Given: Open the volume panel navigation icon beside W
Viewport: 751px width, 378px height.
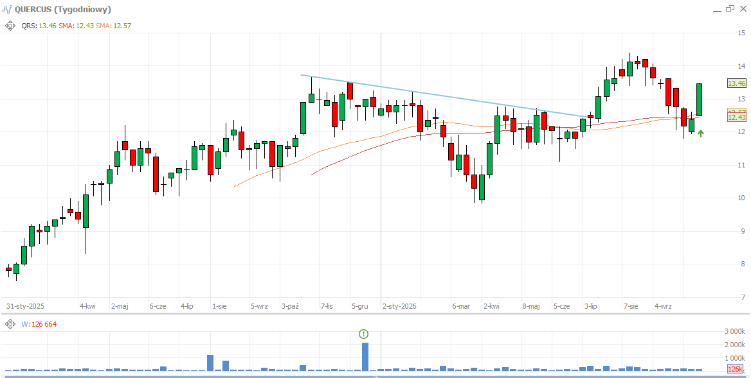Looking at the screenshot, I should pyautogui.click(x=10, y=325).
